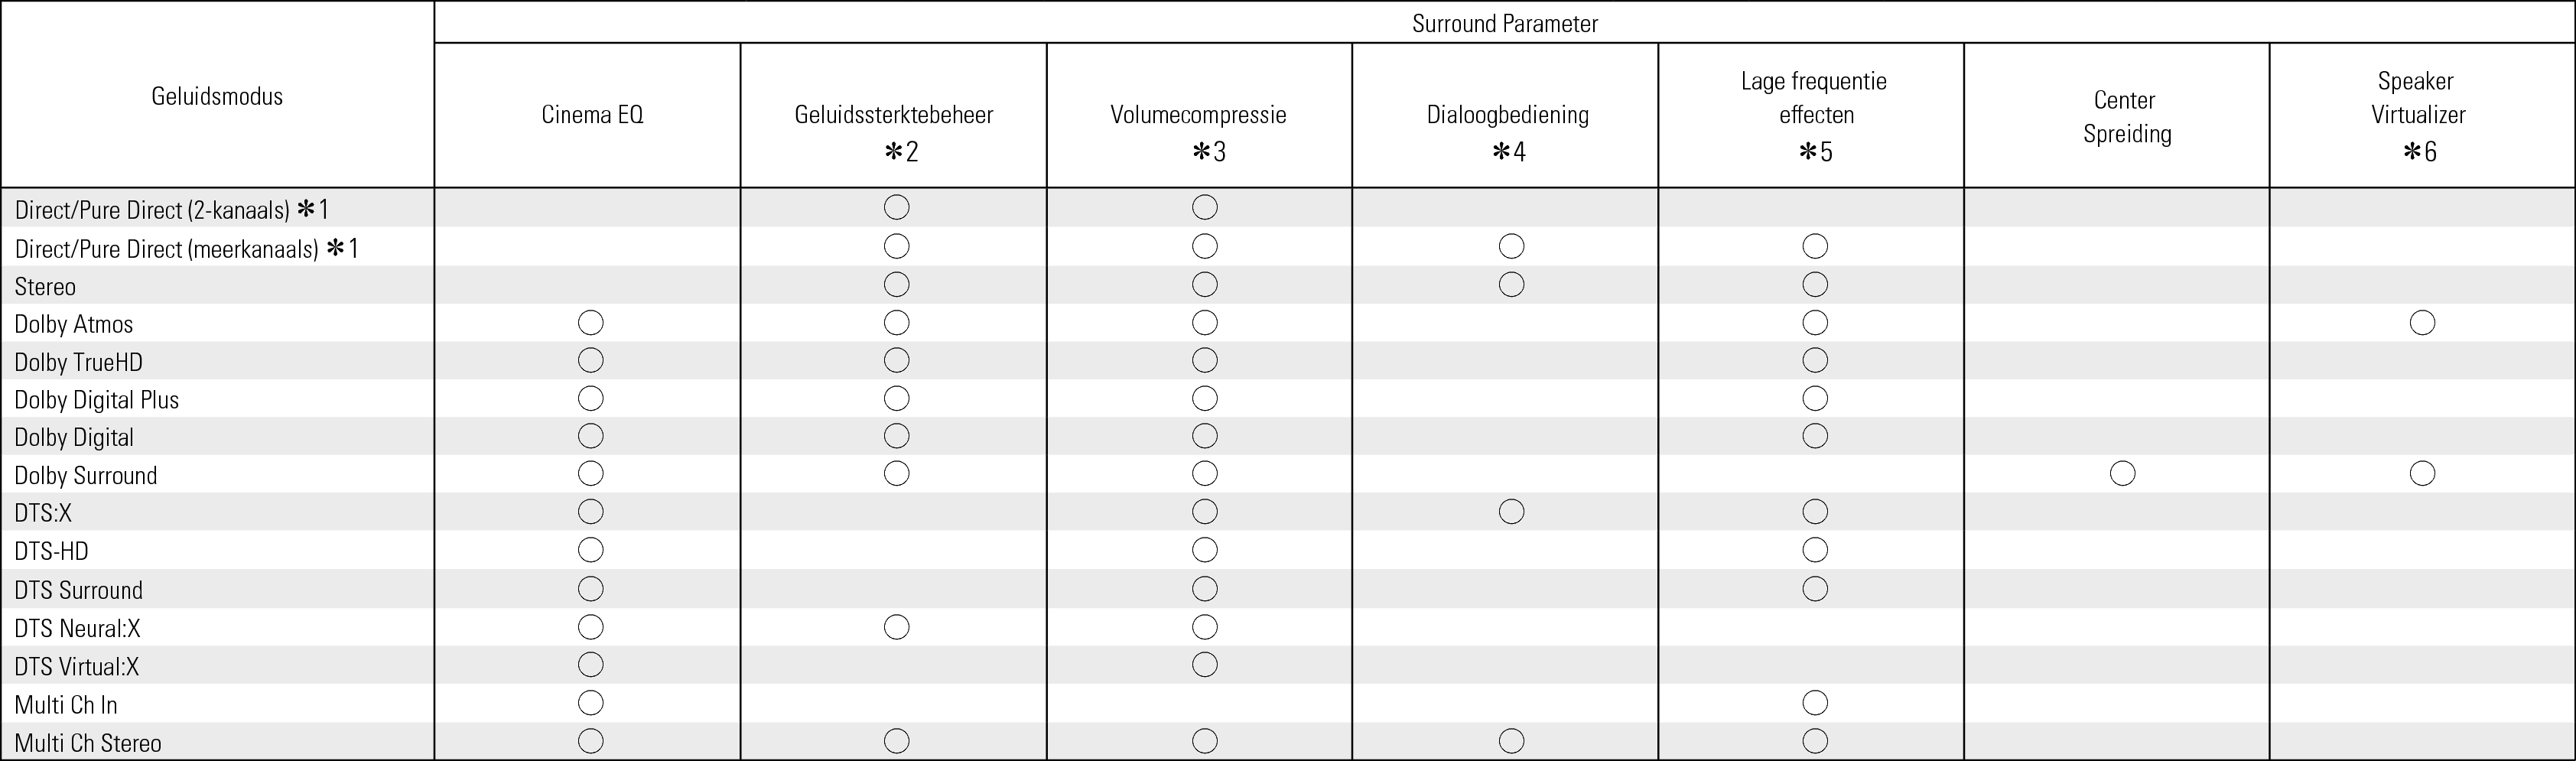The height and width of the screenshot is (761, 2576).
Task: Click DTS Neural:X Geluidssterktebeheer circle
Action: coord(897,627)
